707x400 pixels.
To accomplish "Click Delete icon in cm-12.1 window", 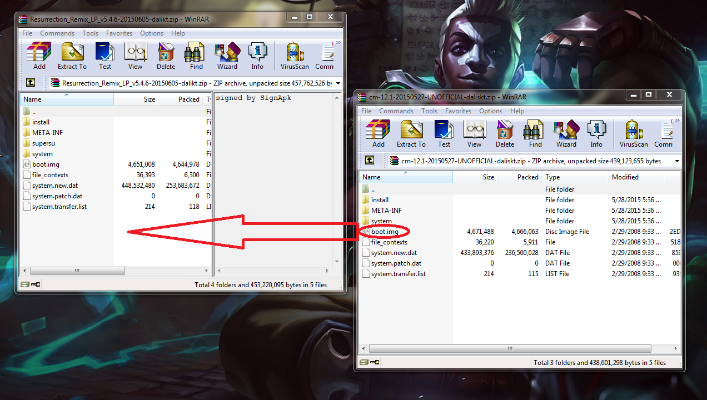I will click(505, 133).
